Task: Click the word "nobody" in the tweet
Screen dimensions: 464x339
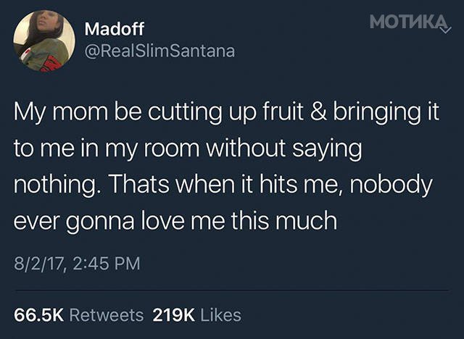Action: point(391,185)
